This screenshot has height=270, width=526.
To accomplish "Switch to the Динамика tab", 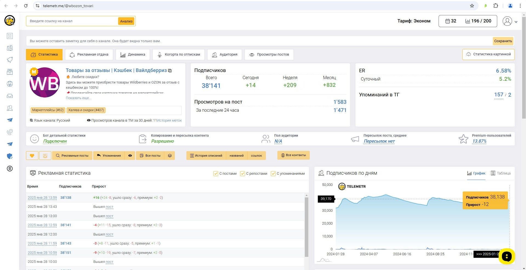I will click(x=133, y=54).
